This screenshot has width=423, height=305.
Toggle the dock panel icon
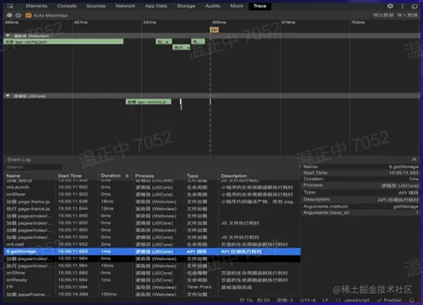click(x=415, y=6)
